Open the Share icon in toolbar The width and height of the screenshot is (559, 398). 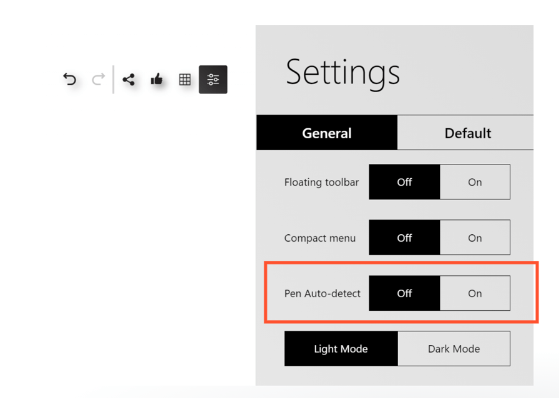(x=129, y=79)
